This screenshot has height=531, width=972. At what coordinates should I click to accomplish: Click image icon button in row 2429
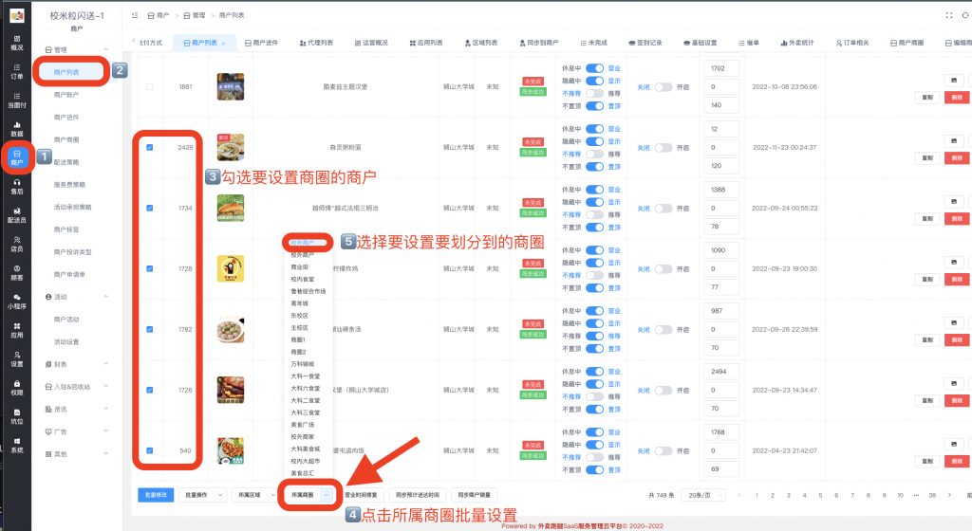click(x=954, y=141)
